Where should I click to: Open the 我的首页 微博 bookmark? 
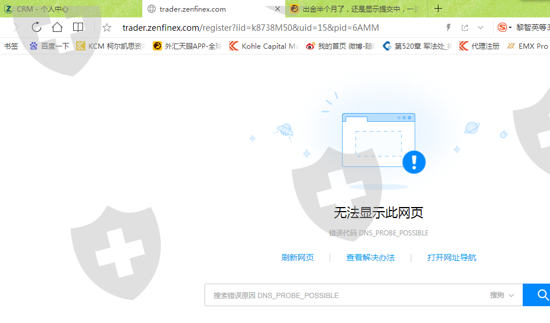(x=340, y=46)
